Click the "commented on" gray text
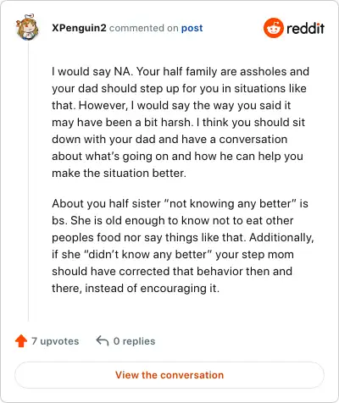The width and height of the screenshot is (339, 403). 144,28
